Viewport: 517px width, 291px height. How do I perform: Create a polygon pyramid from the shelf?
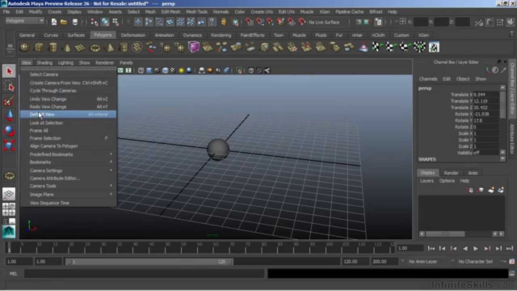(x=109, y=48)
